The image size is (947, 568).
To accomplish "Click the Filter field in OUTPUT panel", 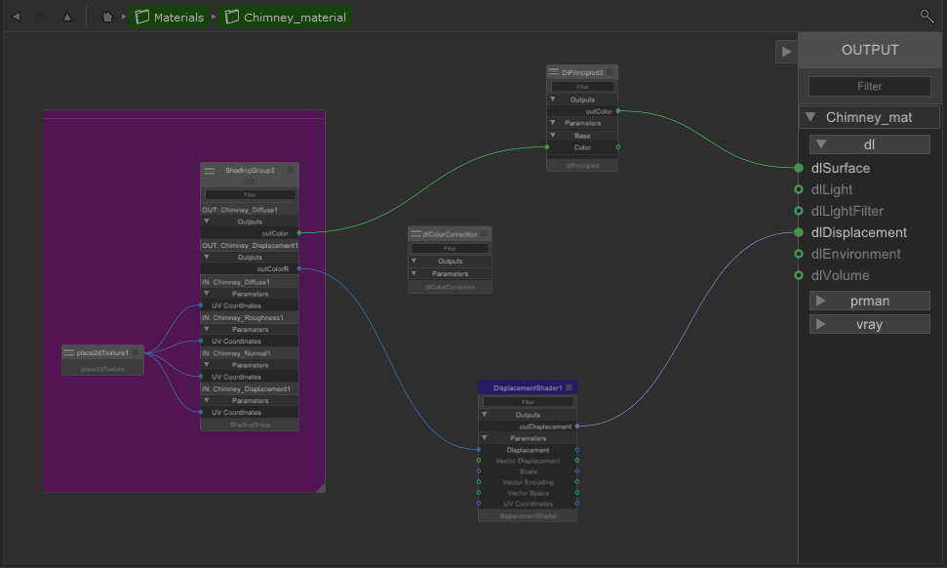I will click(869, 86).
